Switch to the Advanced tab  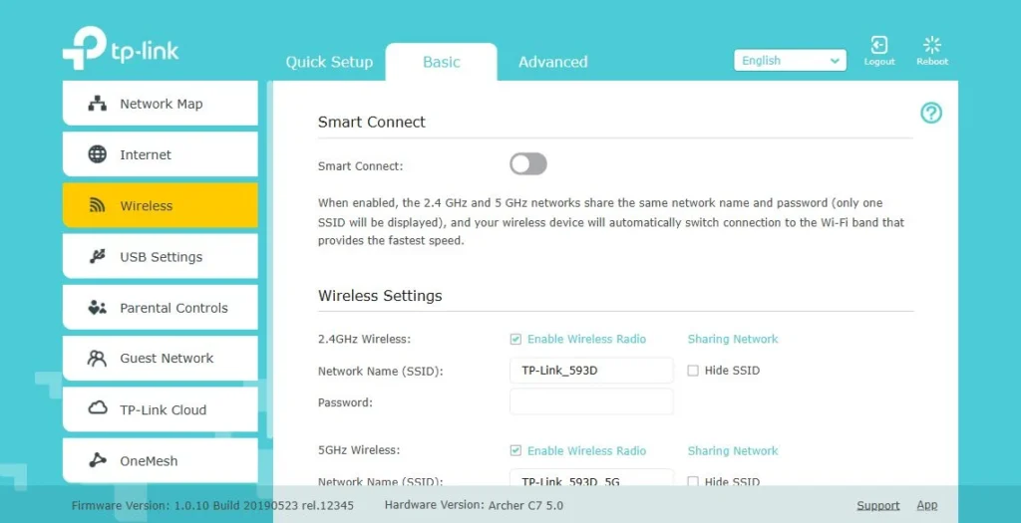pyautogui.click(x=552, y=62)
